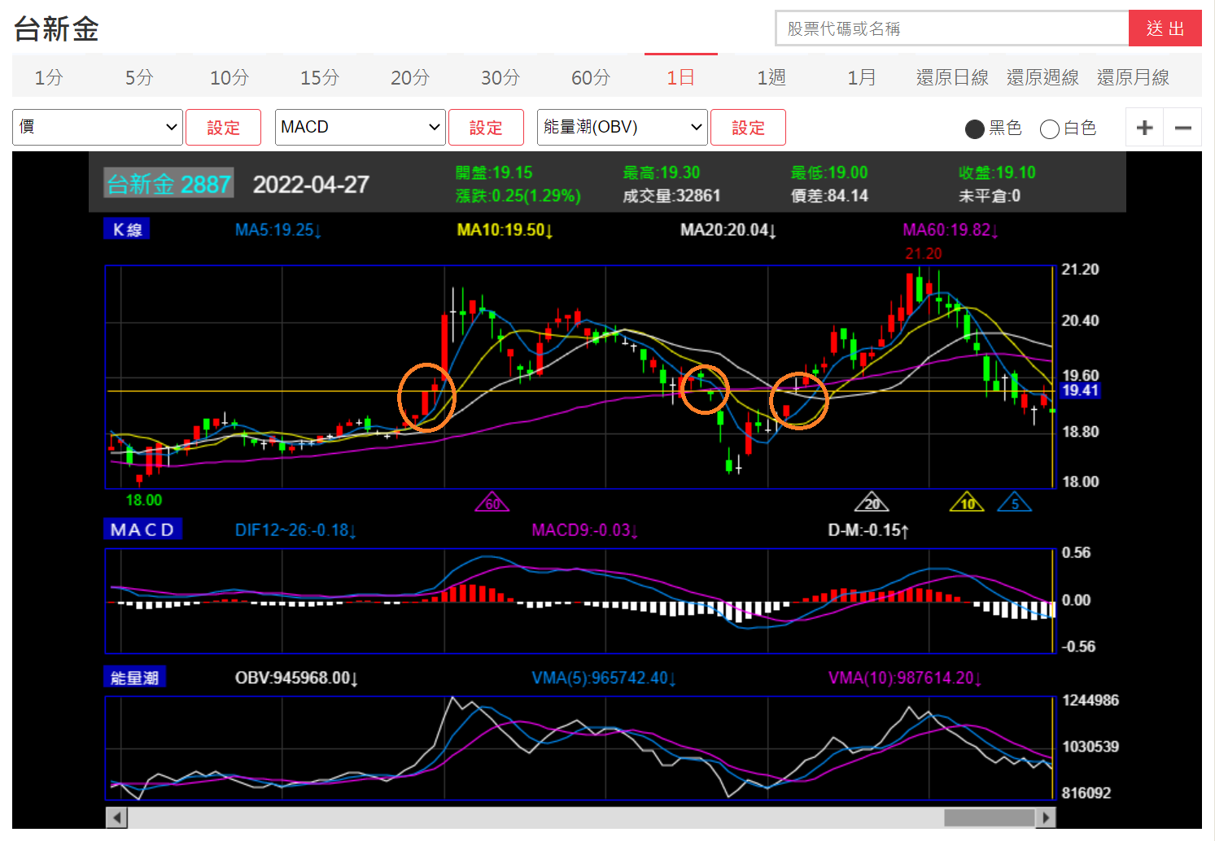This screenshot has width=1215, height=841.
Task: Click the 未平倉:0 open interest text
Action: (x=990, y=195)
